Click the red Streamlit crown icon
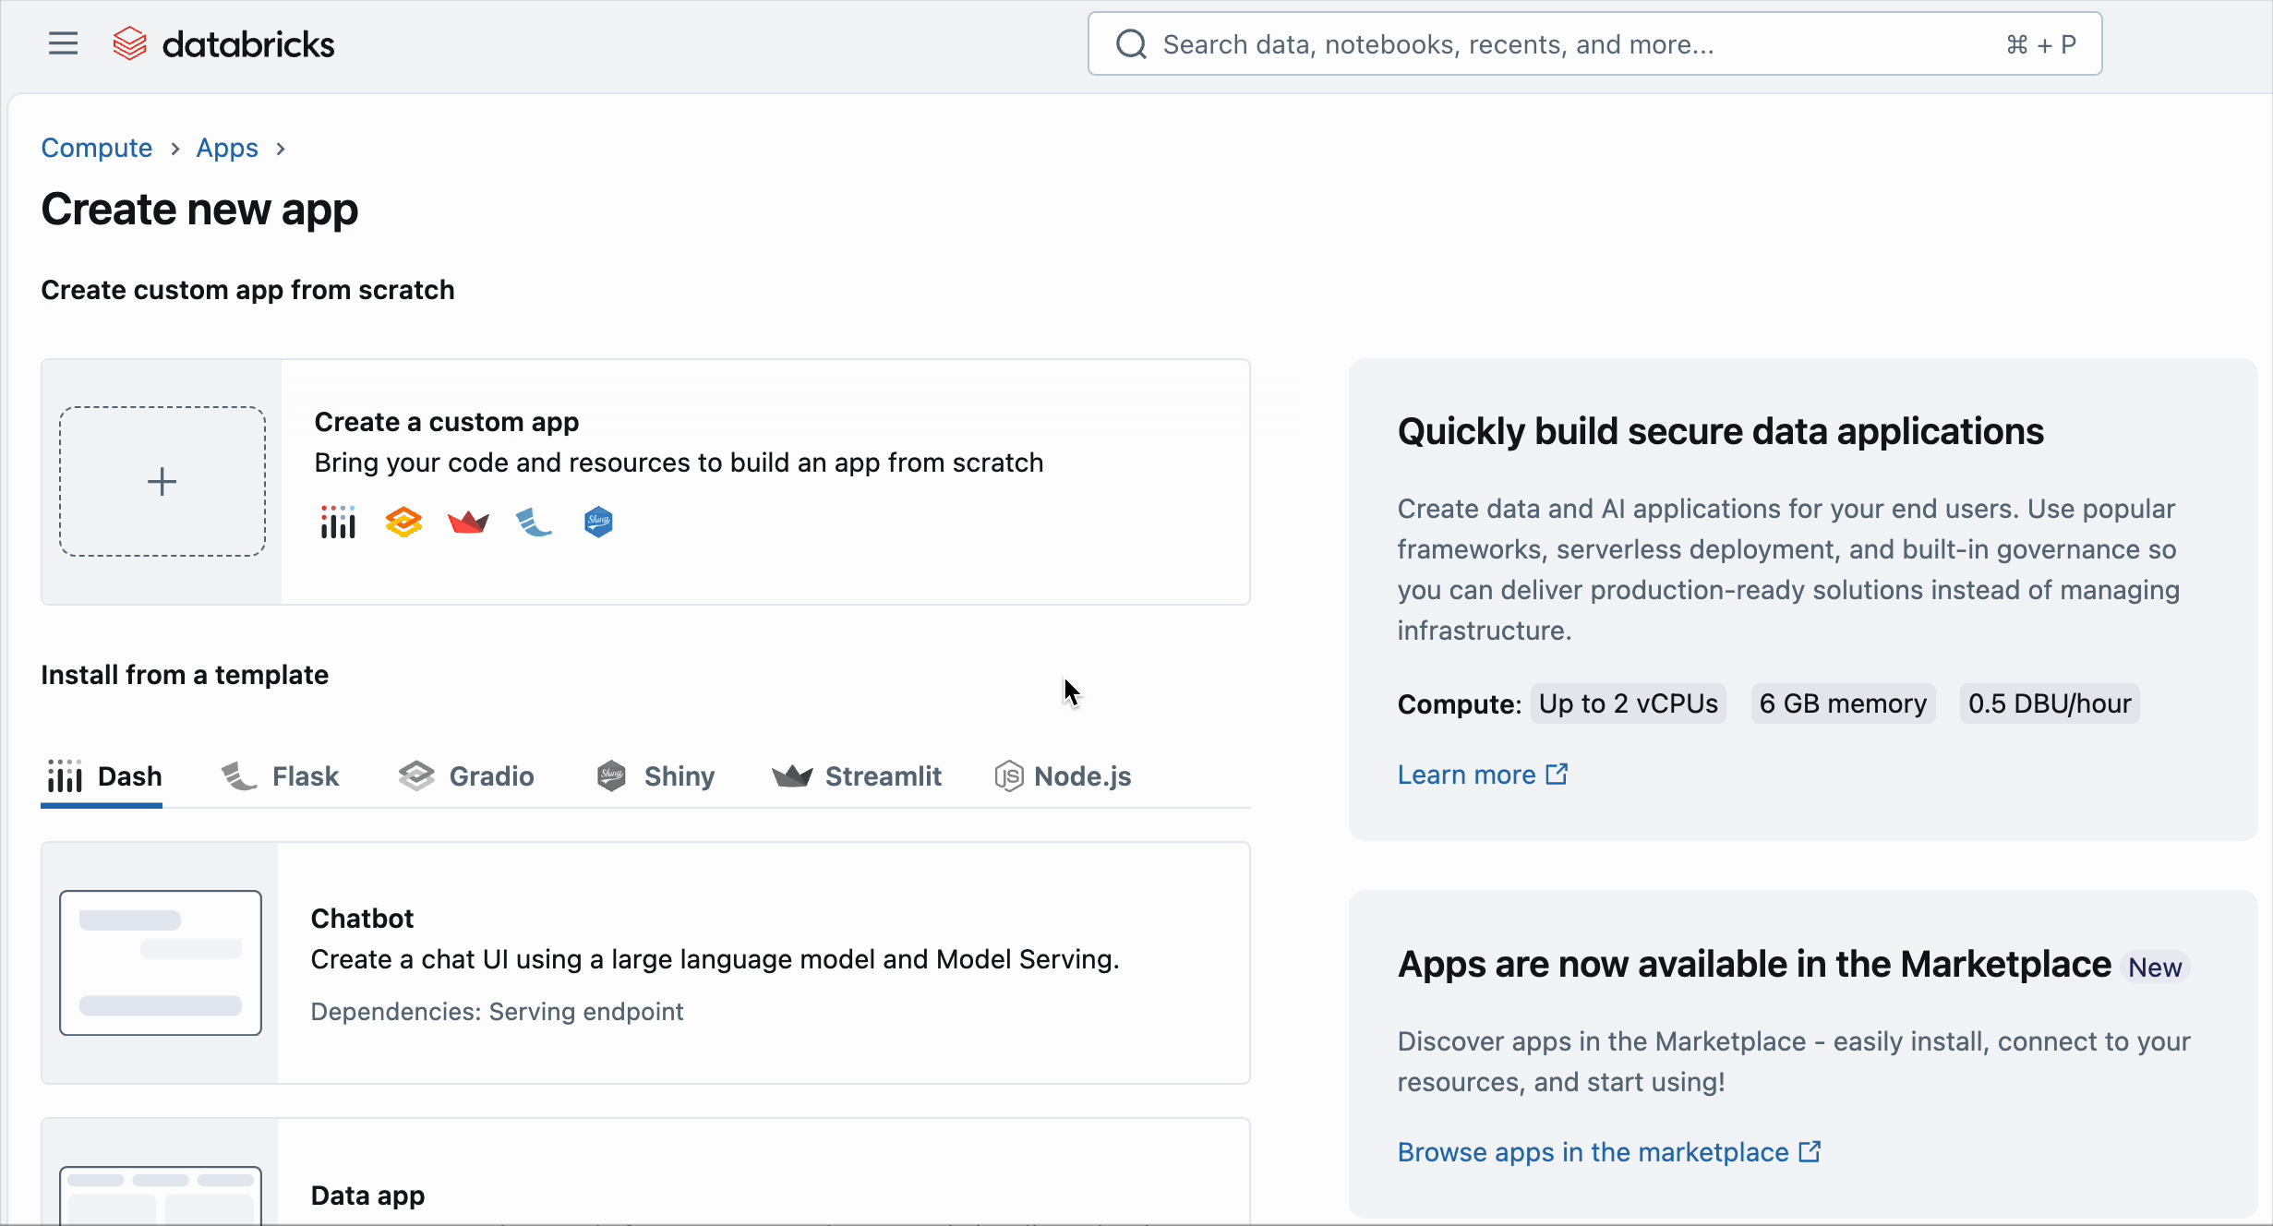This screenshot has width=2273, height=1226. click(468, 523)
